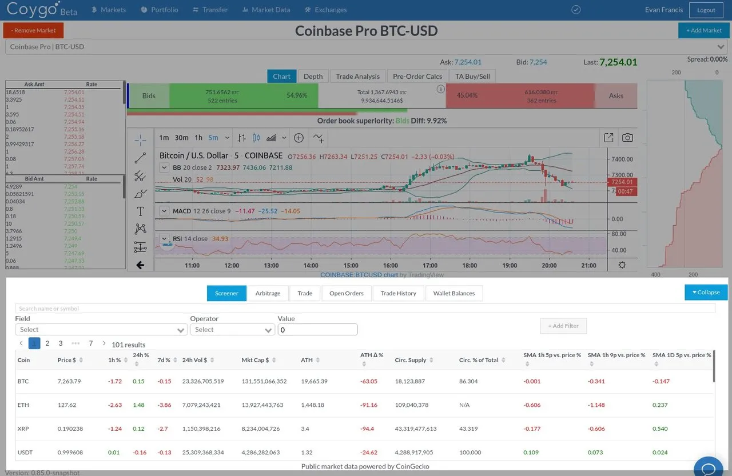The image size is (732, 476).
Task: Open the Operator select dropdown
Action: [x=233, y=330]
